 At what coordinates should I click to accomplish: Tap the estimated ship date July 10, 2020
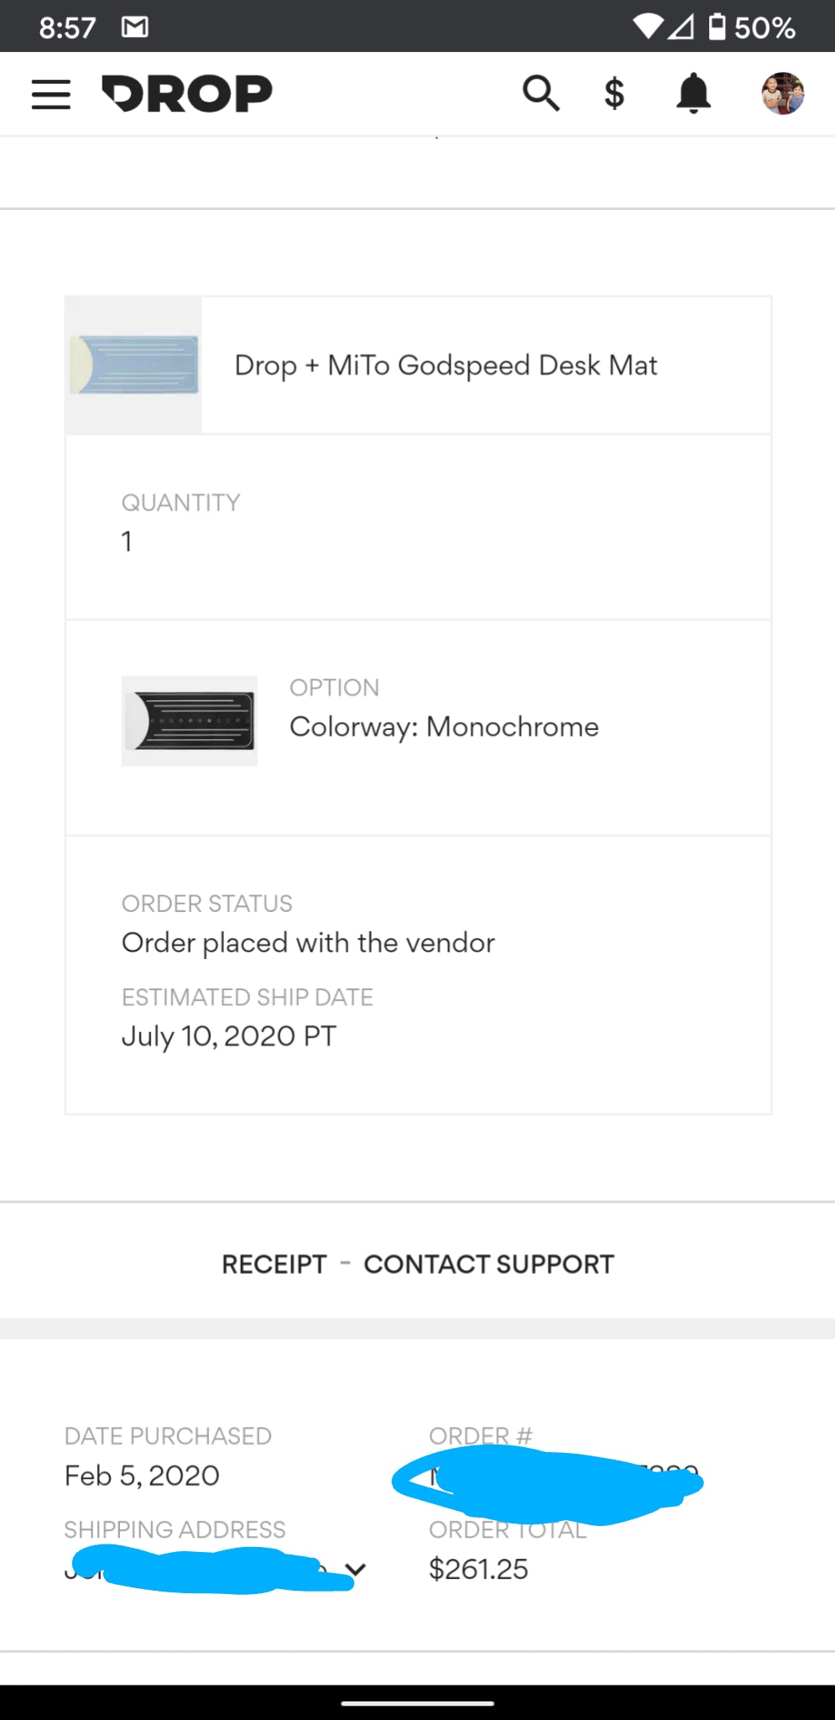[x=228, y=1036]
